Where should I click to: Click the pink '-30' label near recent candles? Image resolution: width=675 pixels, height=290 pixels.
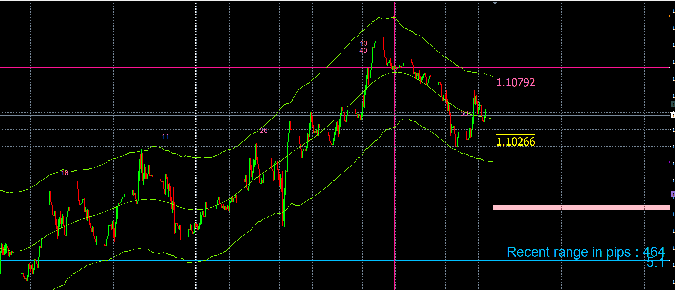click(x=463, y=113)
